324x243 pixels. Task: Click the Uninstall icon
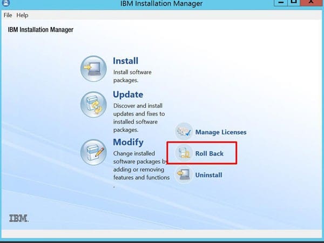pos(184,174)
